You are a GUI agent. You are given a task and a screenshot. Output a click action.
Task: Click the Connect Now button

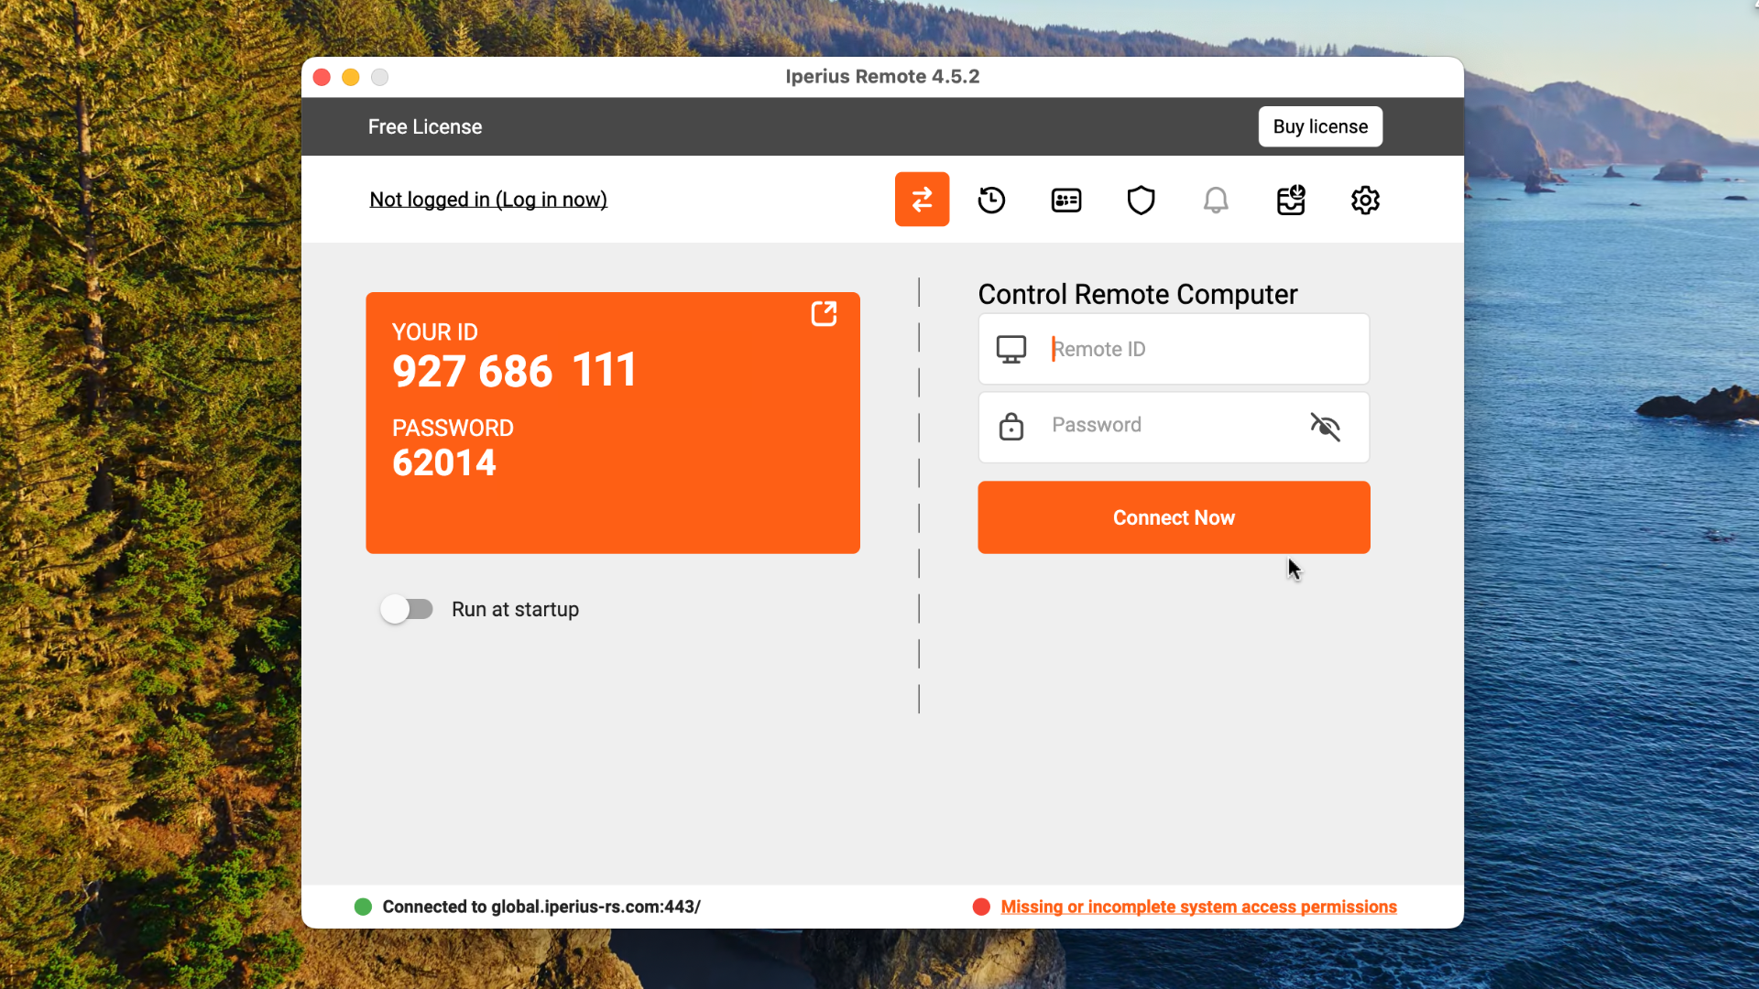click(1174, 517)
